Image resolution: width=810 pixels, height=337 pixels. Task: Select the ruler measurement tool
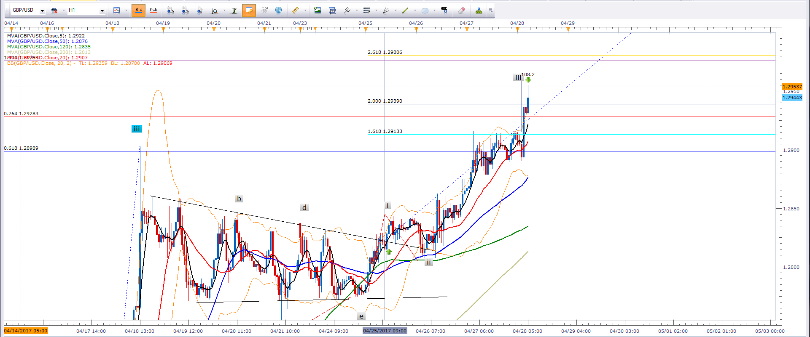(x=296, y=10)
